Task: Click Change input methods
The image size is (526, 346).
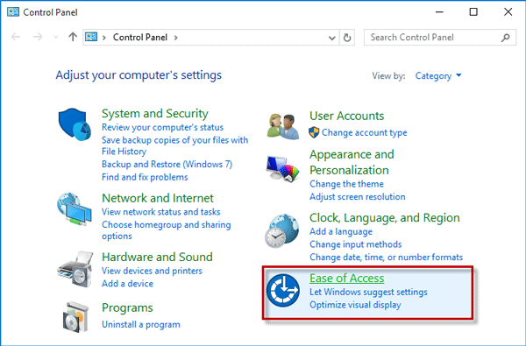Action: (x=356, y=244)
